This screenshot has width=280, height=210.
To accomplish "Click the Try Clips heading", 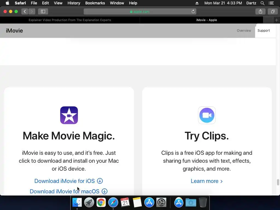I will tap(207, 136).
